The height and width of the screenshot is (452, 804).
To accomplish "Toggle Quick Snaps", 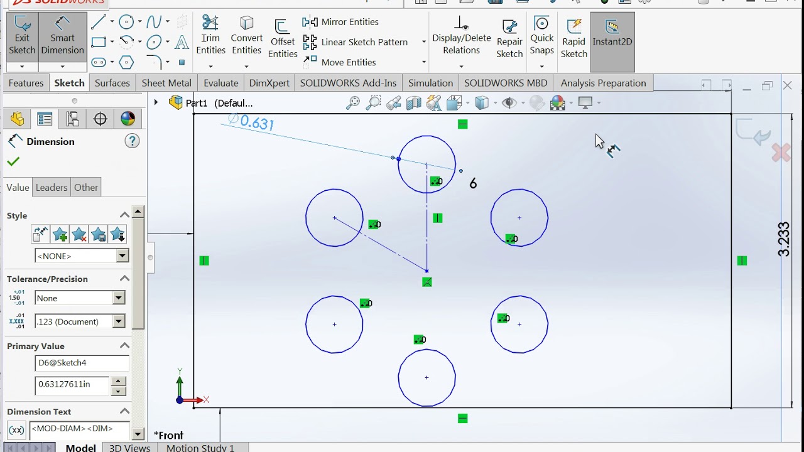I will [x=541, y=36].
